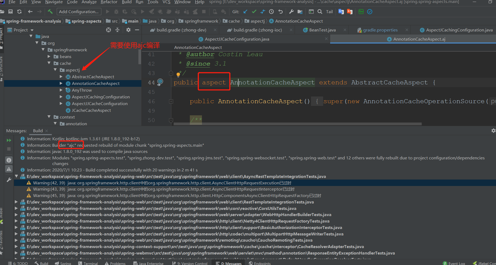The image size is (496, 265).
Task: Toggle show information messages filter
Action: [9, 160]
